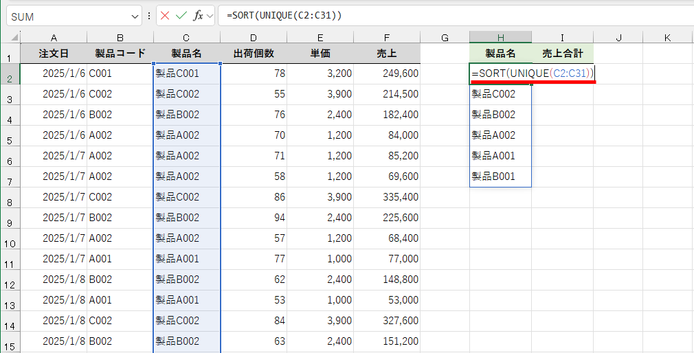Click the 注文日 header cell

[54, 54]
